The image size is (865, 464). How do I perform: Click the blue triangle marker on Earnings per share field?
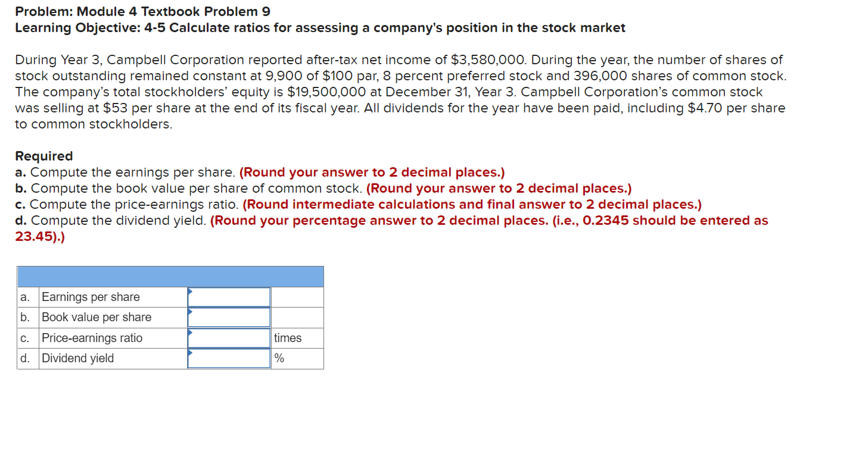coord(191,291)
